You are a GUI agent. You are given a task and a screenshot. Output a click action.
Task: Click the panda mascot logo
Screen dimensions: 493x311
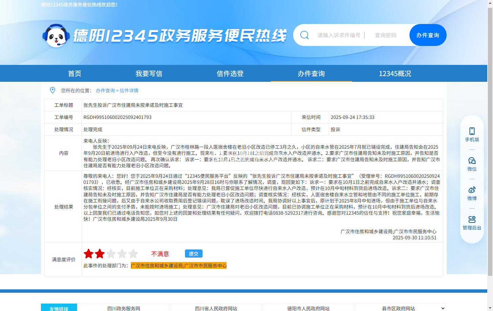(56, 35)
